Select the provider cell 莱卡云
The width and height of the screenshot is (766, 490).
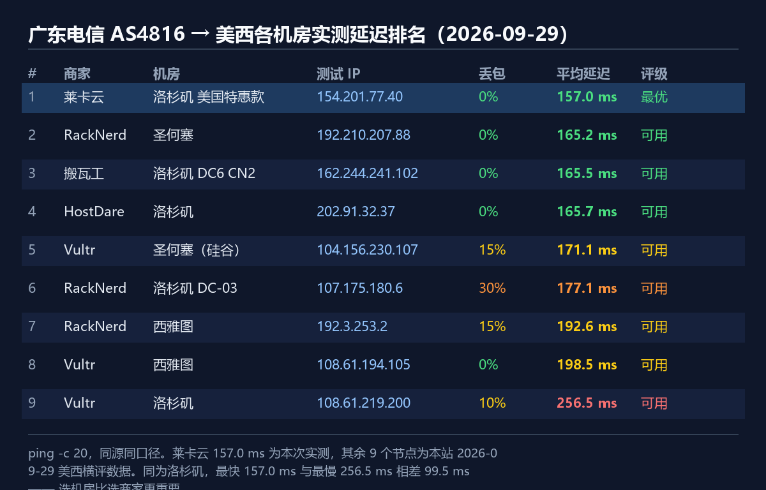pos(84,97)
